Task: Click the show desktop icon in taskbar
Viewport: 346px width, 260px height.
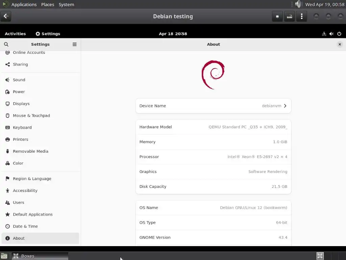Action: [4, 256]
